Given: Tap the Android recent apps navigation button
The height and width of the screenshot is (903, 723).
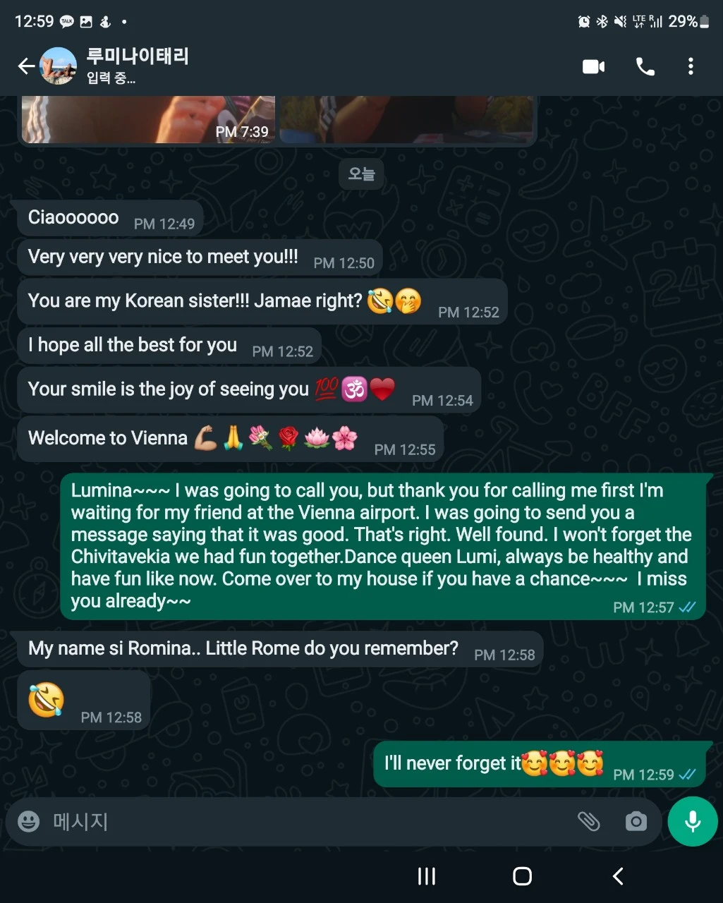Looking at the screenshot, I should (x=427, y=876).
